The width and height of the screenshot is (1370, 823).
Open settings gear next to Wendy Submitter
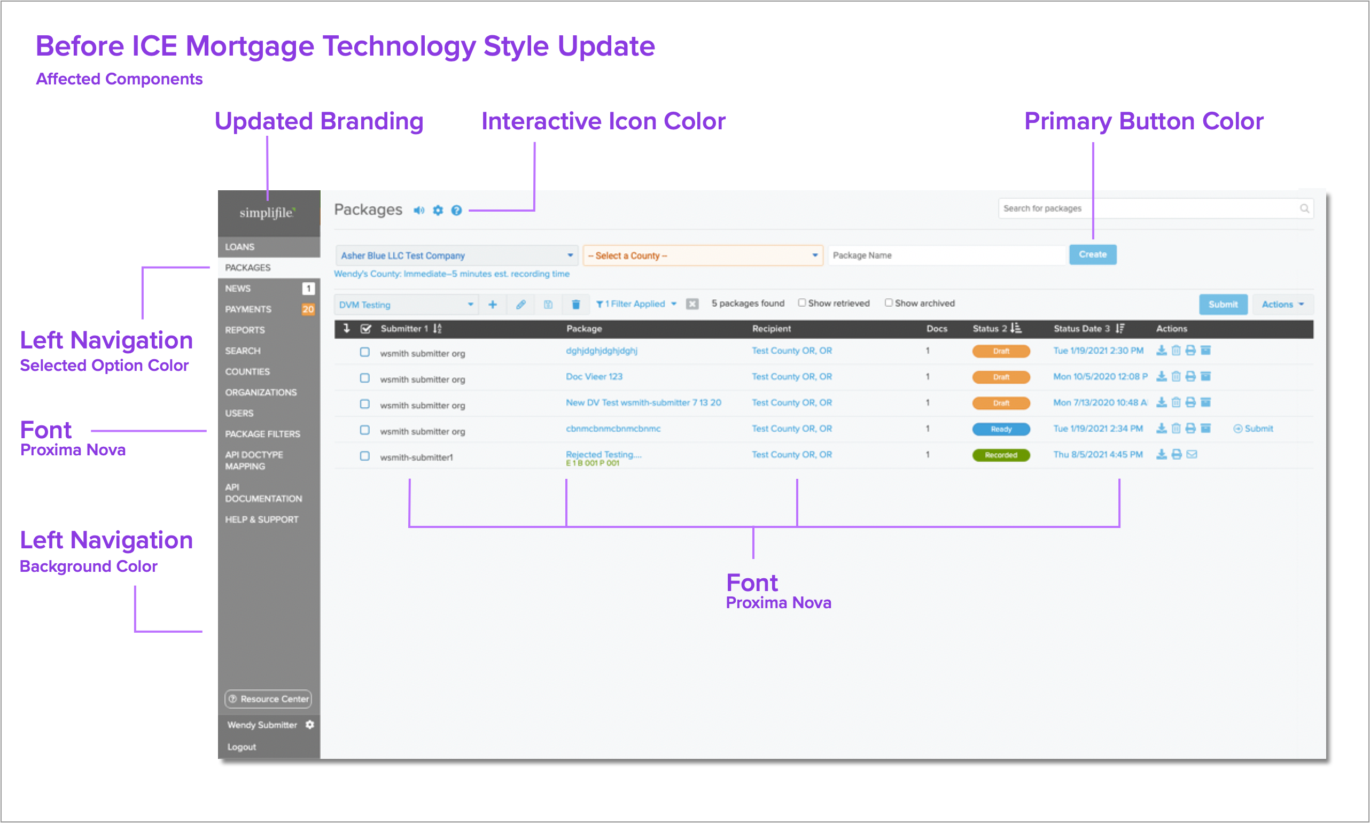click(x=310, y=725)
